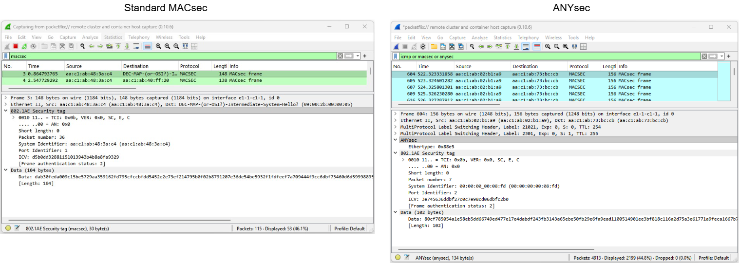Click the find packet magnifier in the ANYsec window
Image resolution: width=739 pixels, height=263 pixels.
tap(472, 46)
